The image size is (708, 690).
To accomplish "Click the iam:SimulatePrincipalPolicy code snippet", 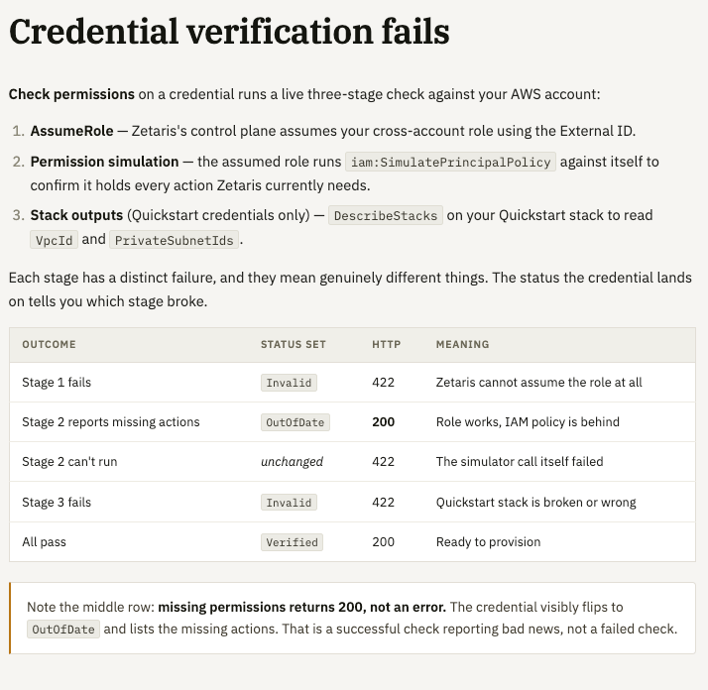I will point(450,163).
